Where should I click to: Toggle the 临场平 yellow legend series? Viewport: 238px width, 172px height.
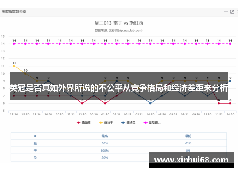[106, 123]
